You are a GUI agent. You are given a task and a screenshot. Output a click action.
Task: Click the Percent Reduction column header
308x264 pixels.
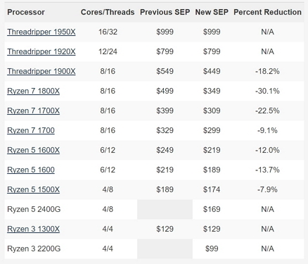[267, 12]
